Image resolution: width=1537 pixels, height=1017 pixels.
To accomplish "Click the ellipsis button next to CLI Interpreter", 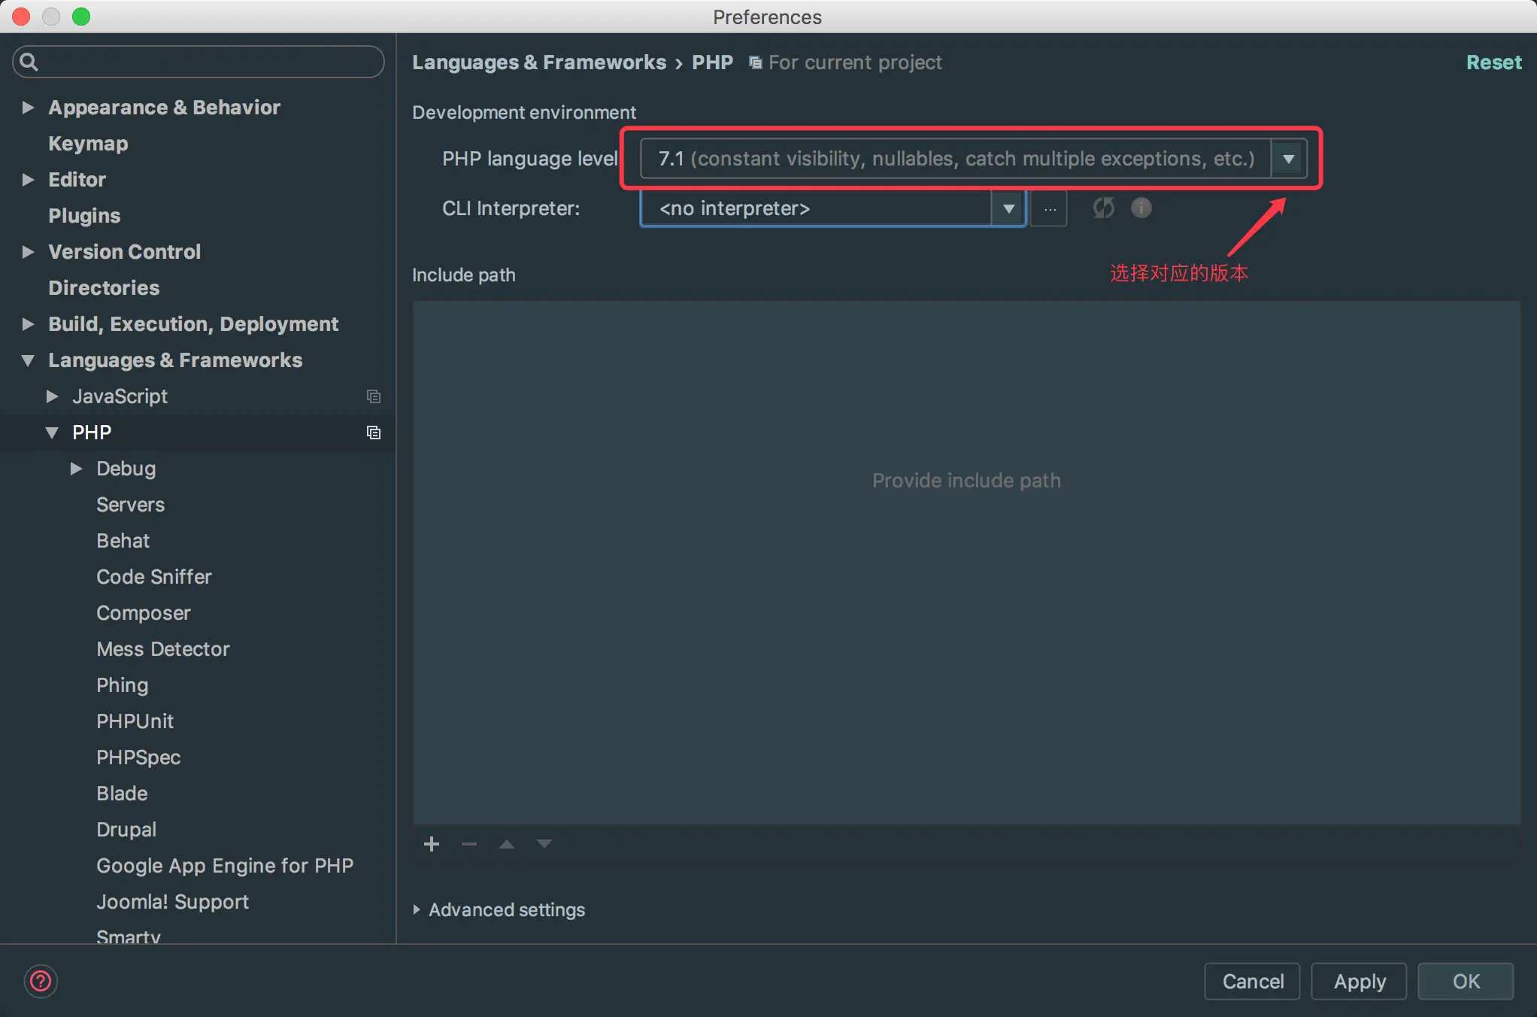I will point(1049,208).
